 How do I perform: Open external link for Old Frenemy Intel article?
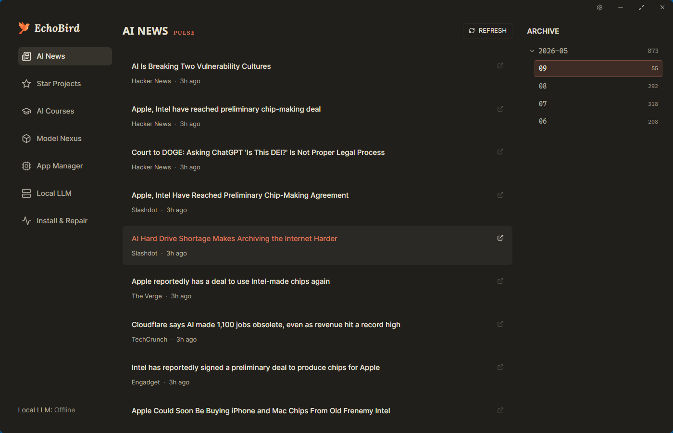(x=500, y=410)
